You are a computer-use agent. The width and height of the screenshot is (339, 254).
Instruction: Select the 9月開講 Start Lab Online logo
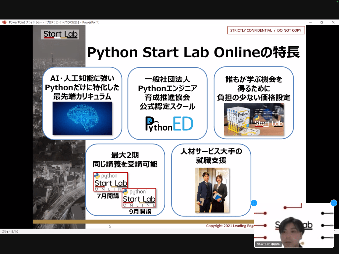coord(139,197)
